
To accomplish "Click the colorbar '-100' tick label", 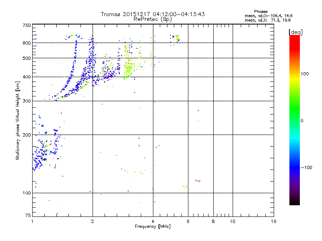I will tap(307, 167).
